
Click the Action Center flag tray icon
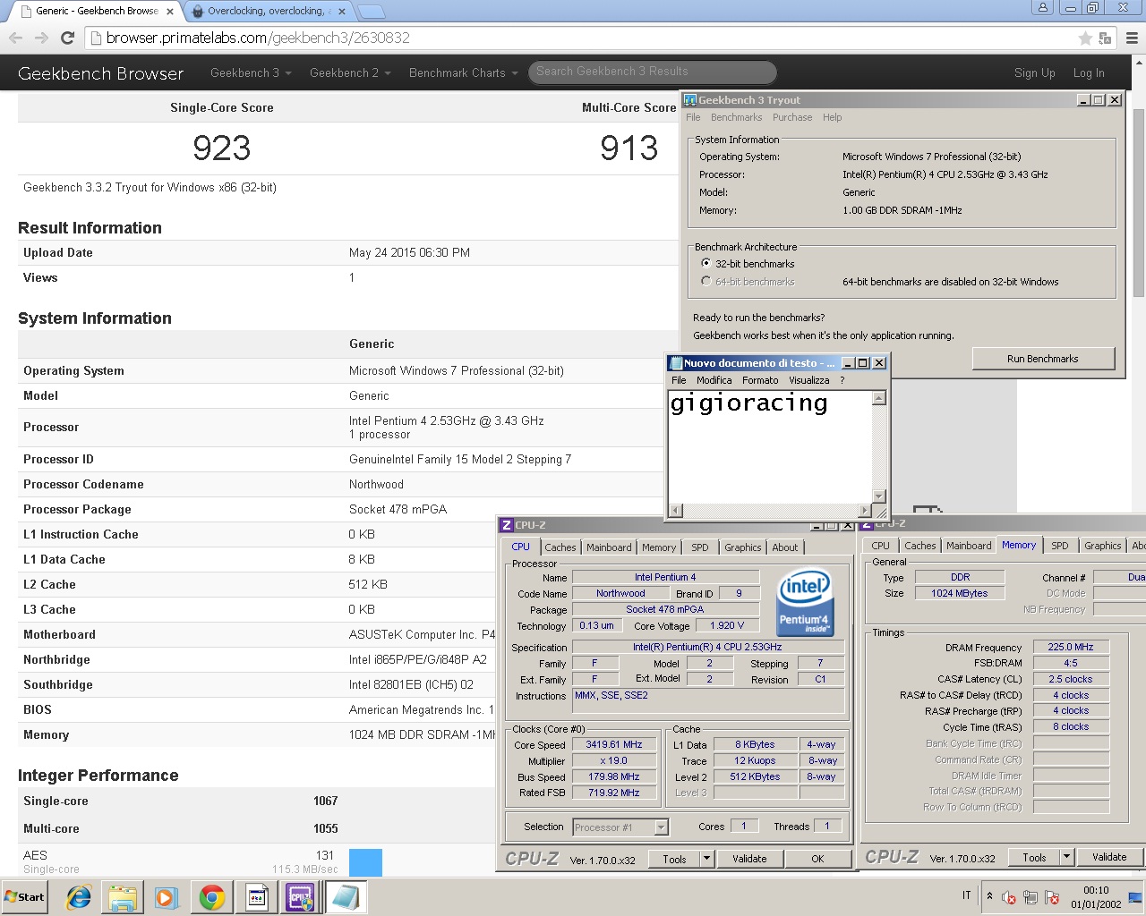[1052, 897]
